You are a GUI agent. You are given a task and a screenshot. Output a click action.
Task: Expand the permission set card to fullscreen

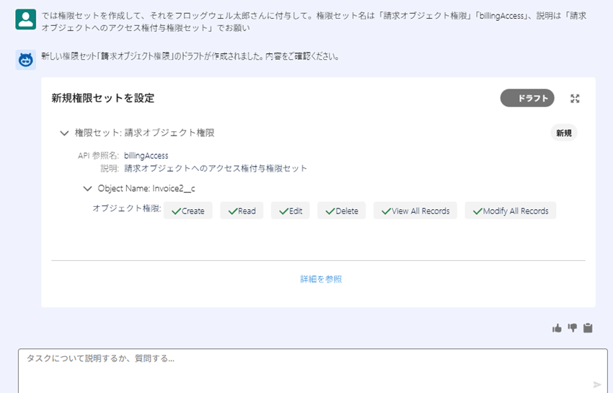pyautogui.click(x=575, y=99)
